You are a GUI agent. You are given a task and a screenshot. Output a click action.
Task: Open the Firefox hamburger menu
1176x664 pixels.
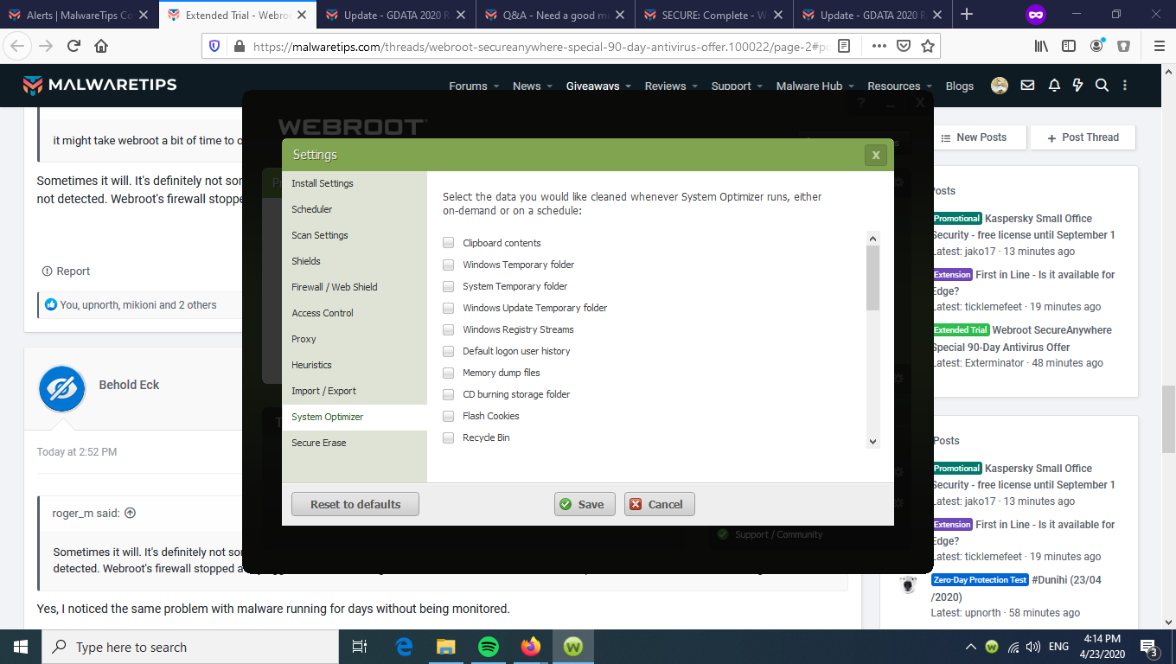click(x=1160, y=47)
